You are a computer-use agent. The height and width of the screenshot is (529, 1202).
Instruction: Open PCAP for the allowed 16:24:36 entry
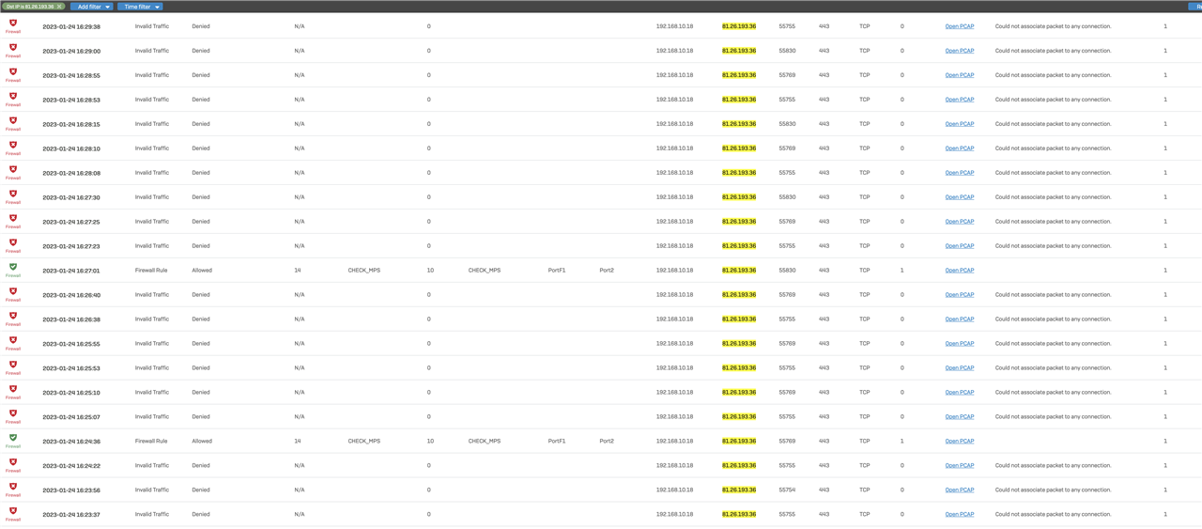click(x=959, y=442)
